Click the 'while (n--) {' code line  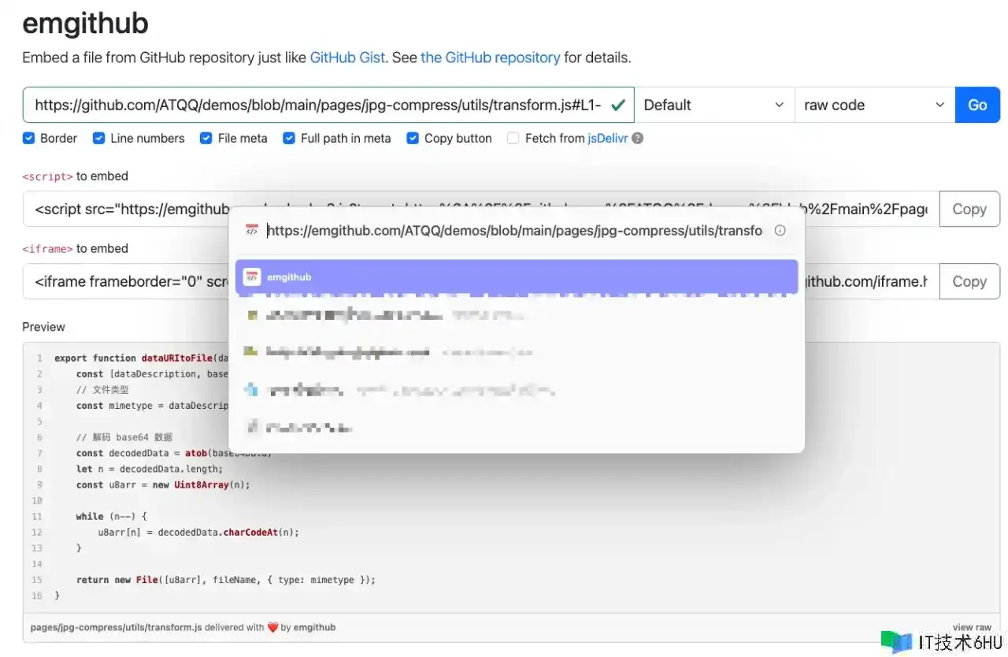112,516
